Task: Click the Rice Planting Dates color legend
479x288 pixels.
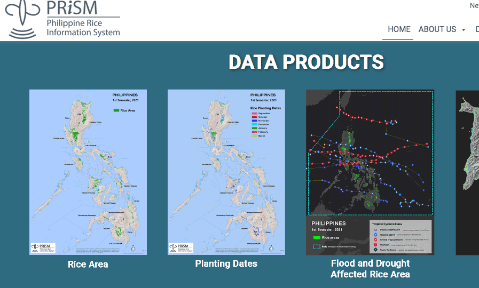Action: tap(265, 122)
